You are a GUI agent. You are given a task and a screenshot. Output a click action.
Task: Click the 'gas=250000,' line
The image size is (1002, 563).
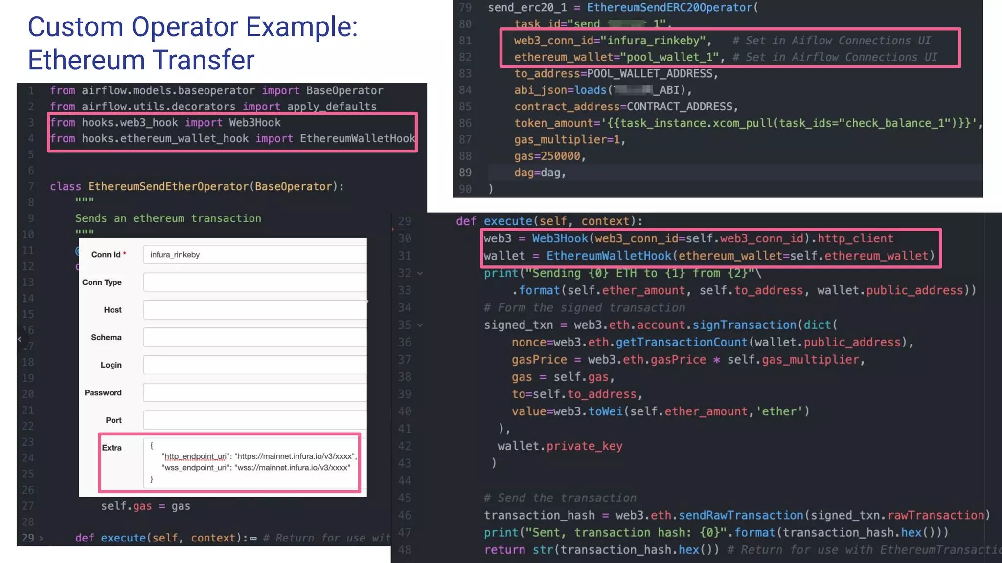pyautogui.click(x=550, y=156)
